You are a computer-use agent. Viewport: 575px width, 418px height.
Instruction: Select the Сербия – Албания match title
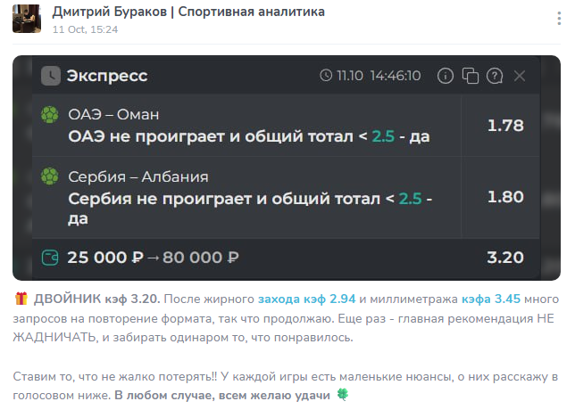point(138,176)
